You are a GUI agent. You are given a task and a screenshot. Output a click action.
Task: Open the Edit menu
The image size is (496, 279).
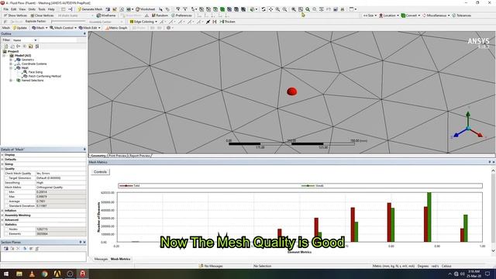[14, 9]
